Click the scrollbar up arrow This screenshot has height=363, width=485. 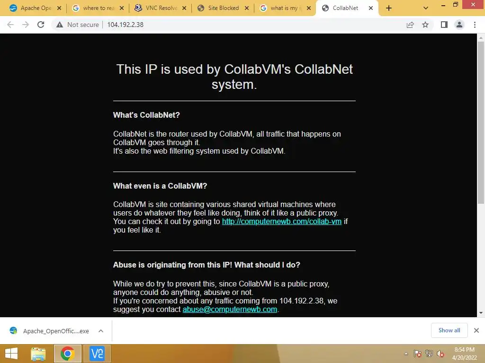(481, 38)
